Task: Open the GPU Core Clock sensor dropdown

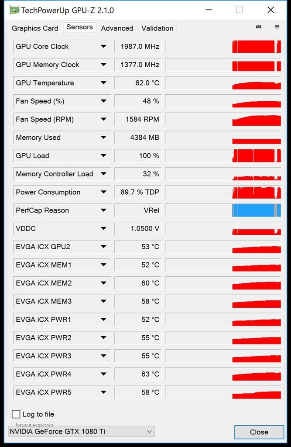Action: [103, 47]
